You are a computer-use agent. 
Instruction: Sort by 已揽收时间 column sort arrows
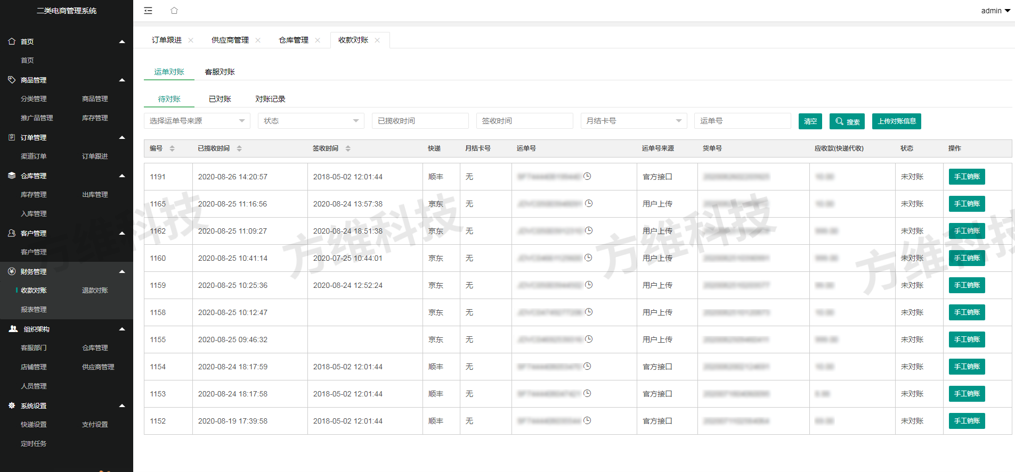point(239,148)
